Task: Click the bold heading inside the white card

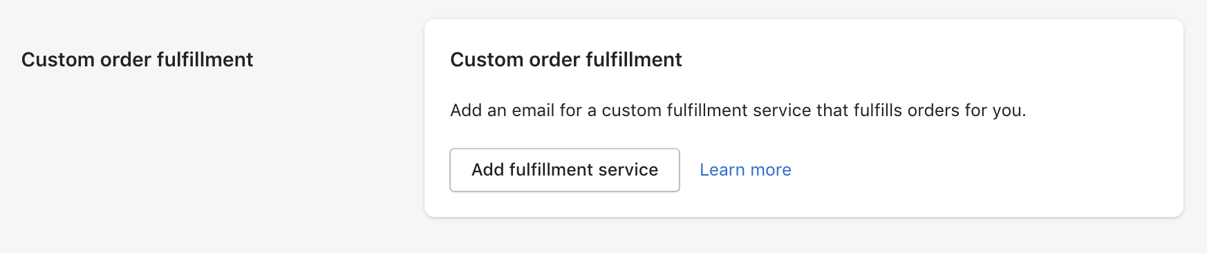Action: tap(566, 59)
